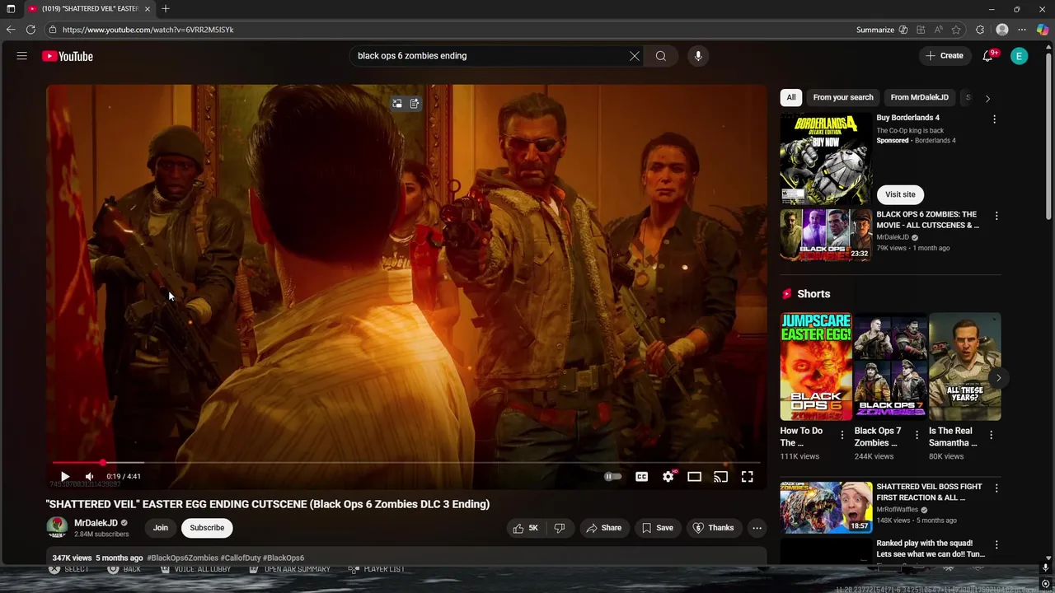Image resolution: width=1055 pixels, height=593 pixels.
Task: Open Black Ops 6 Zombies The Movie thumbnail
Action: point(826,236)
